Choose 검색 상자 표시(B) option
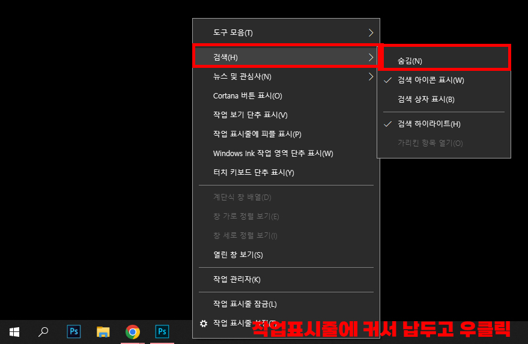Image resolution: width=528 pixels, height=344 pixels. (x=444, y=99)
